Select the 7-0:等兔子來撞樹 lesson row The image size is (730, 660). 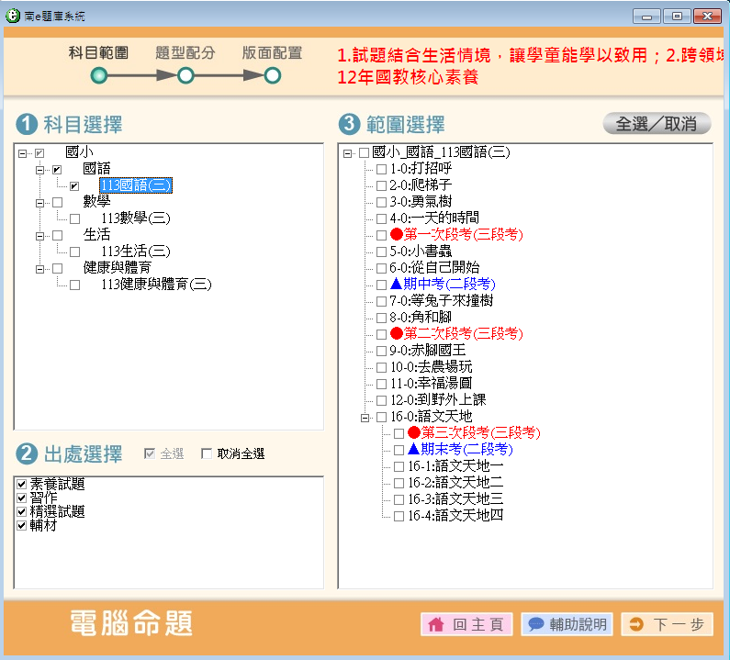[x=442, y=300]
